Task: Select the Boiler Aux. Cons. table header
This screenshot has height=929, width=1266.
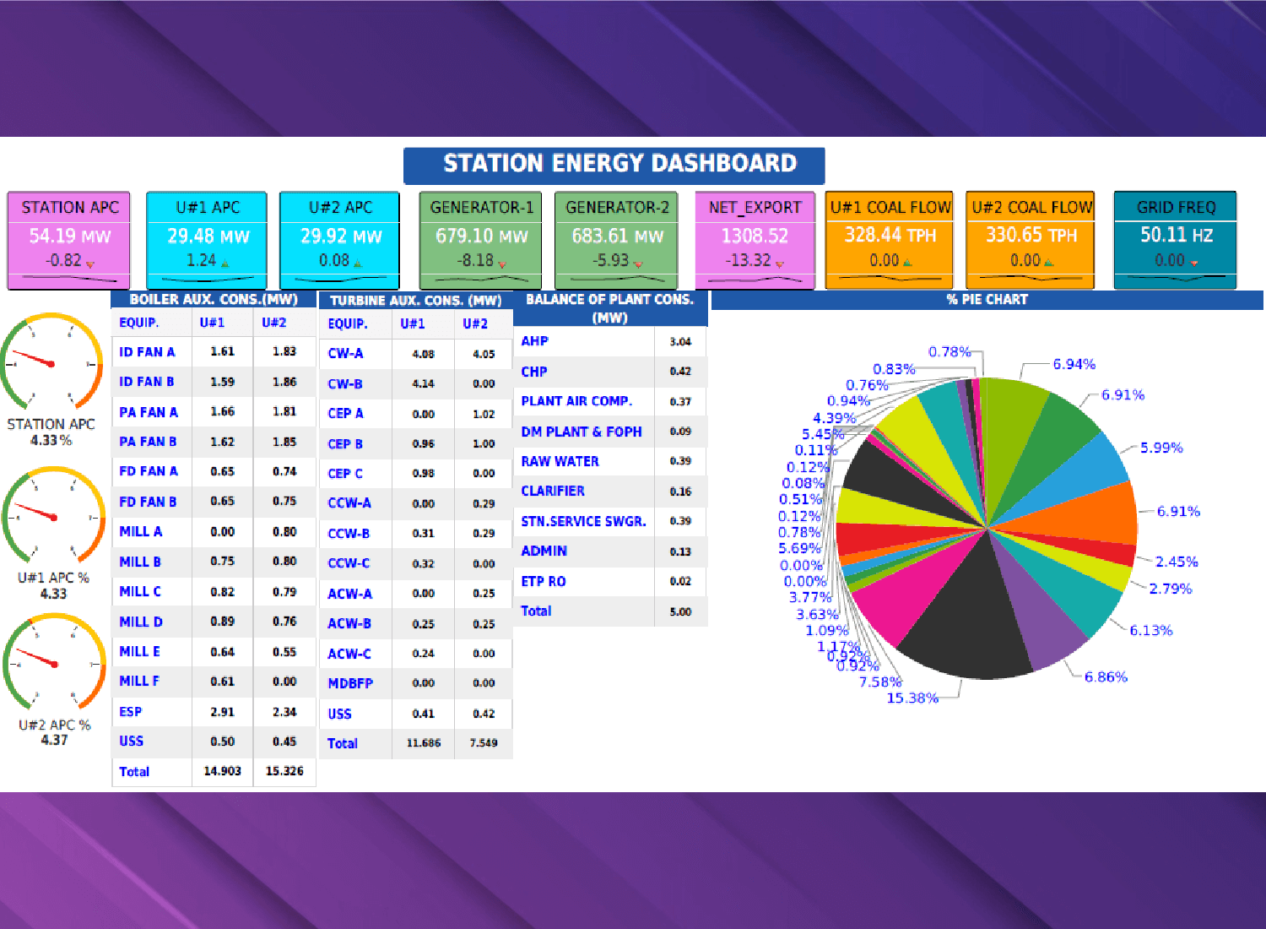Action: (214, 300)
